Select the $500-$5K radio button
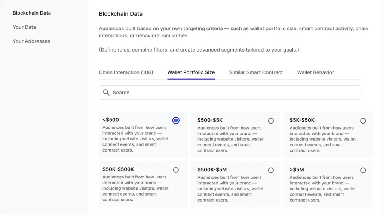383x215 pixels. (x=271, y=121)
